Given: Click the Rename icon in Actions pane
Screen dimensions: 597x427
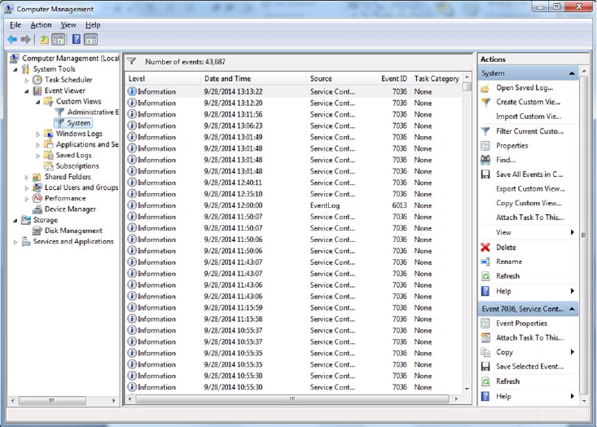Looking at the screenshot, I should coord(485,262).
